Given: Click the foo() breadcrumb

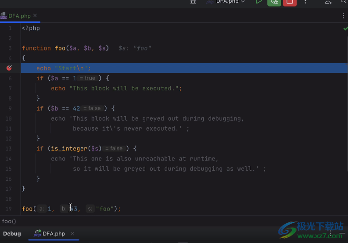Looking at the screenshot, I should pos(9,221).
